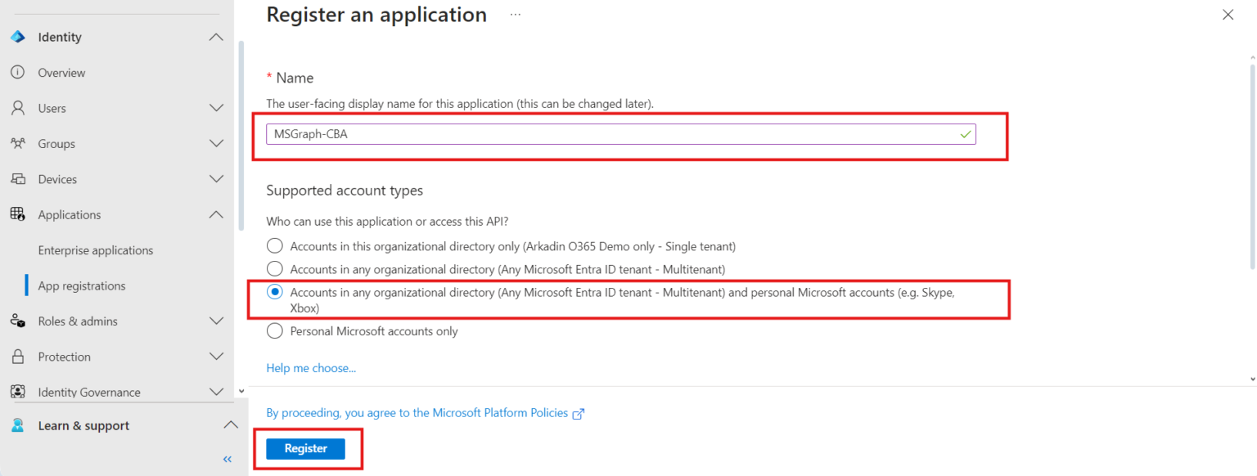Click the Users icon
The height and width of the screenshot is (476, 1257).
point(17,107)
